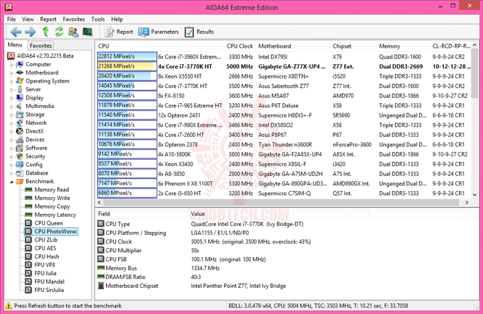The height and width of the screenshot is (314, 483).
Task: Expand the Storage tree node
Action: [x=11, y=115]
